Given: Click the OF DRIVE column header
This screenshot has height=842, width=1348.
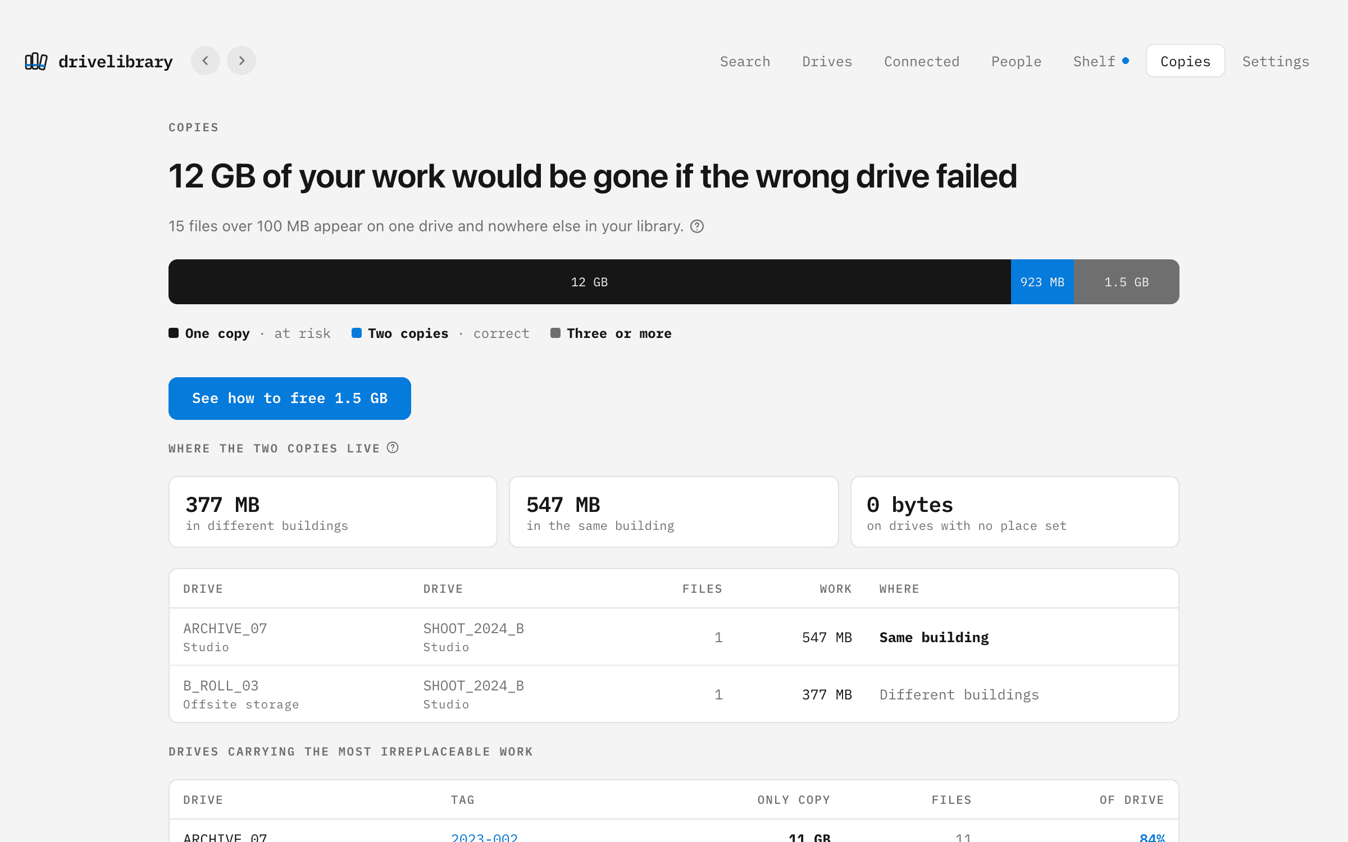Looking at the screenshot, I should point(1132,800).
